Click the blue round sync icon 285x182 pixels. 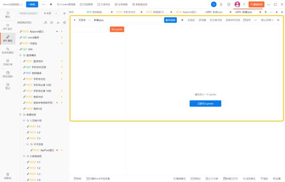214,4
